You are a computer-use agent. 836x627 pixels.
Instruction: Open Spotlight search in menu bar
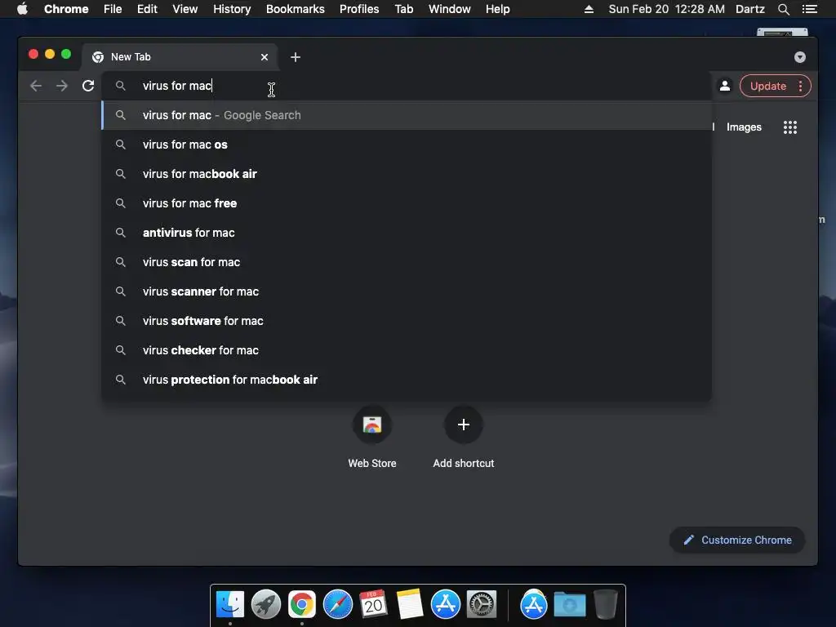[783, 9]
